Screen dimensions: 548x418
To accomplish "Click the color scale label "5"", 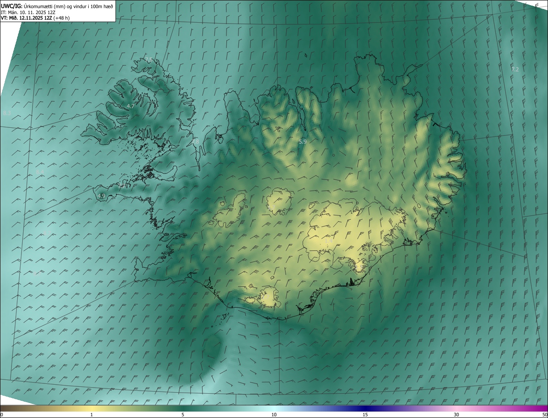I will (x=183, y=415).
